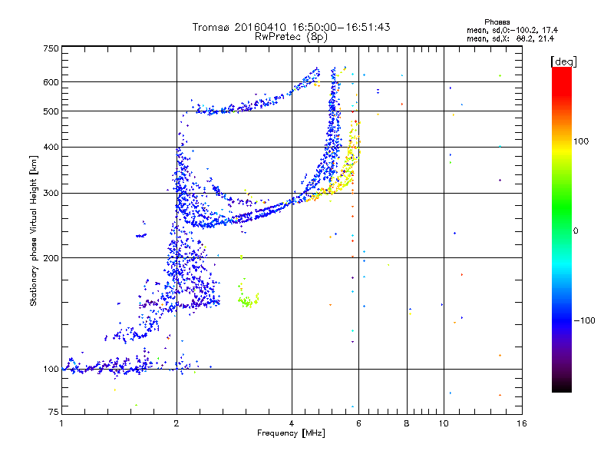Select the 'RwPretec (8p)' subtitle text
The image size is (614, 461).
pos(291,37)
